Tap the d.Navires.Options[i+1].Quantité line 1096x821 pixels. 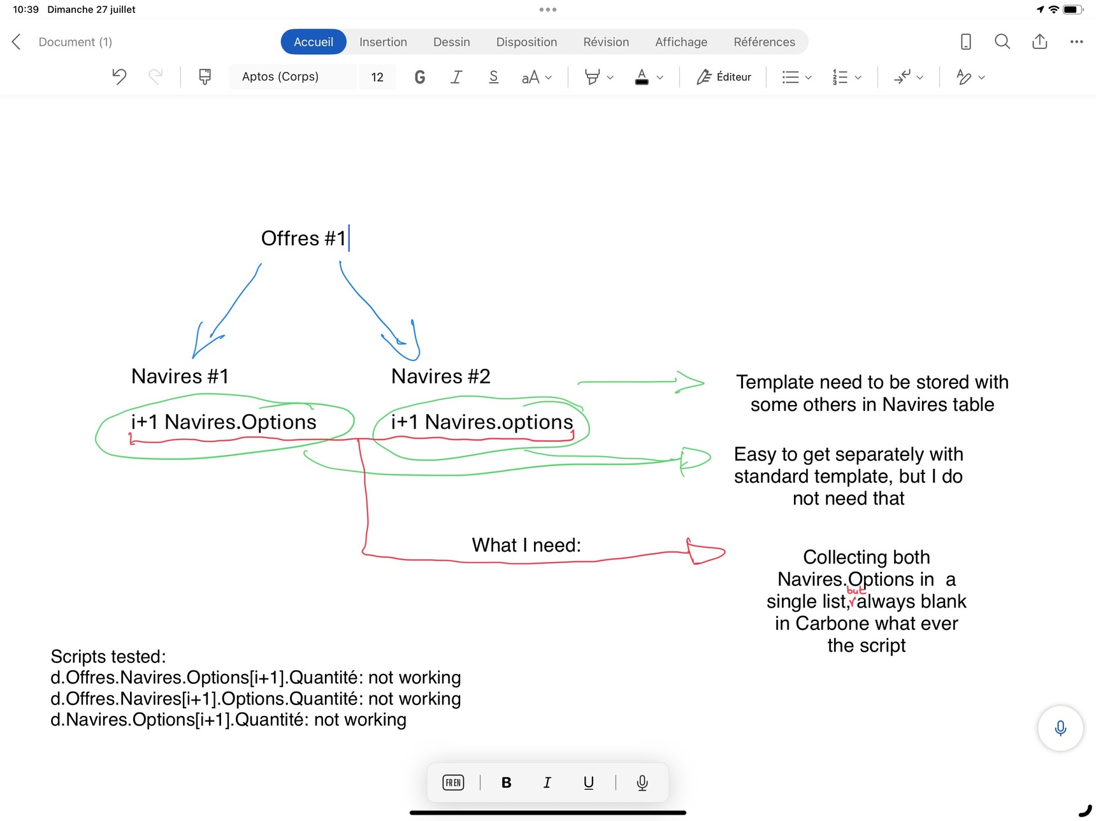[228, 720]
